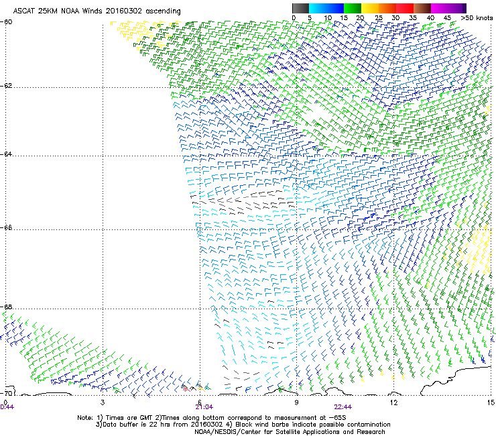Image resolution: width=496 pixels, height=436 pixels.
Task: Click the purple '22:44' pass time label
Action: (343, 407)
